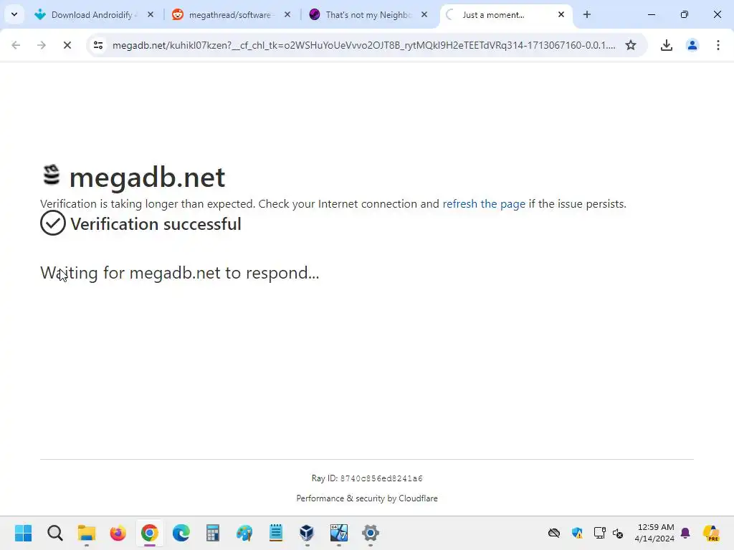This screenshot has width=734, height=550.
Task: Switch to That's not my Neighbor tab
Action: click(x=368, y=15)
